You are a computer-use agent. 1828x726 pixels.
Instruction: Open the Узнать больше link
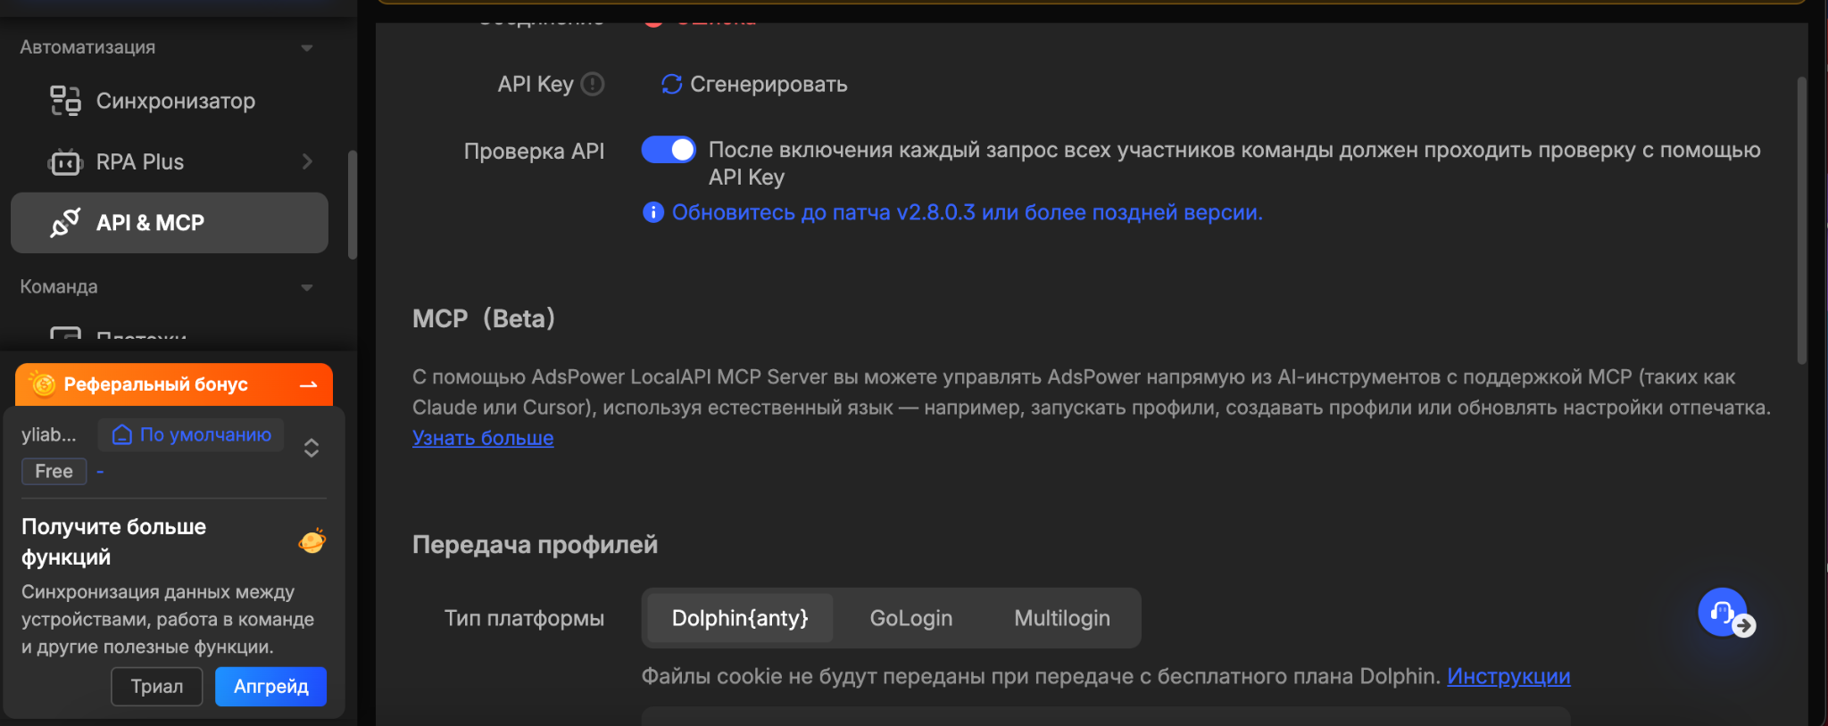483,437
